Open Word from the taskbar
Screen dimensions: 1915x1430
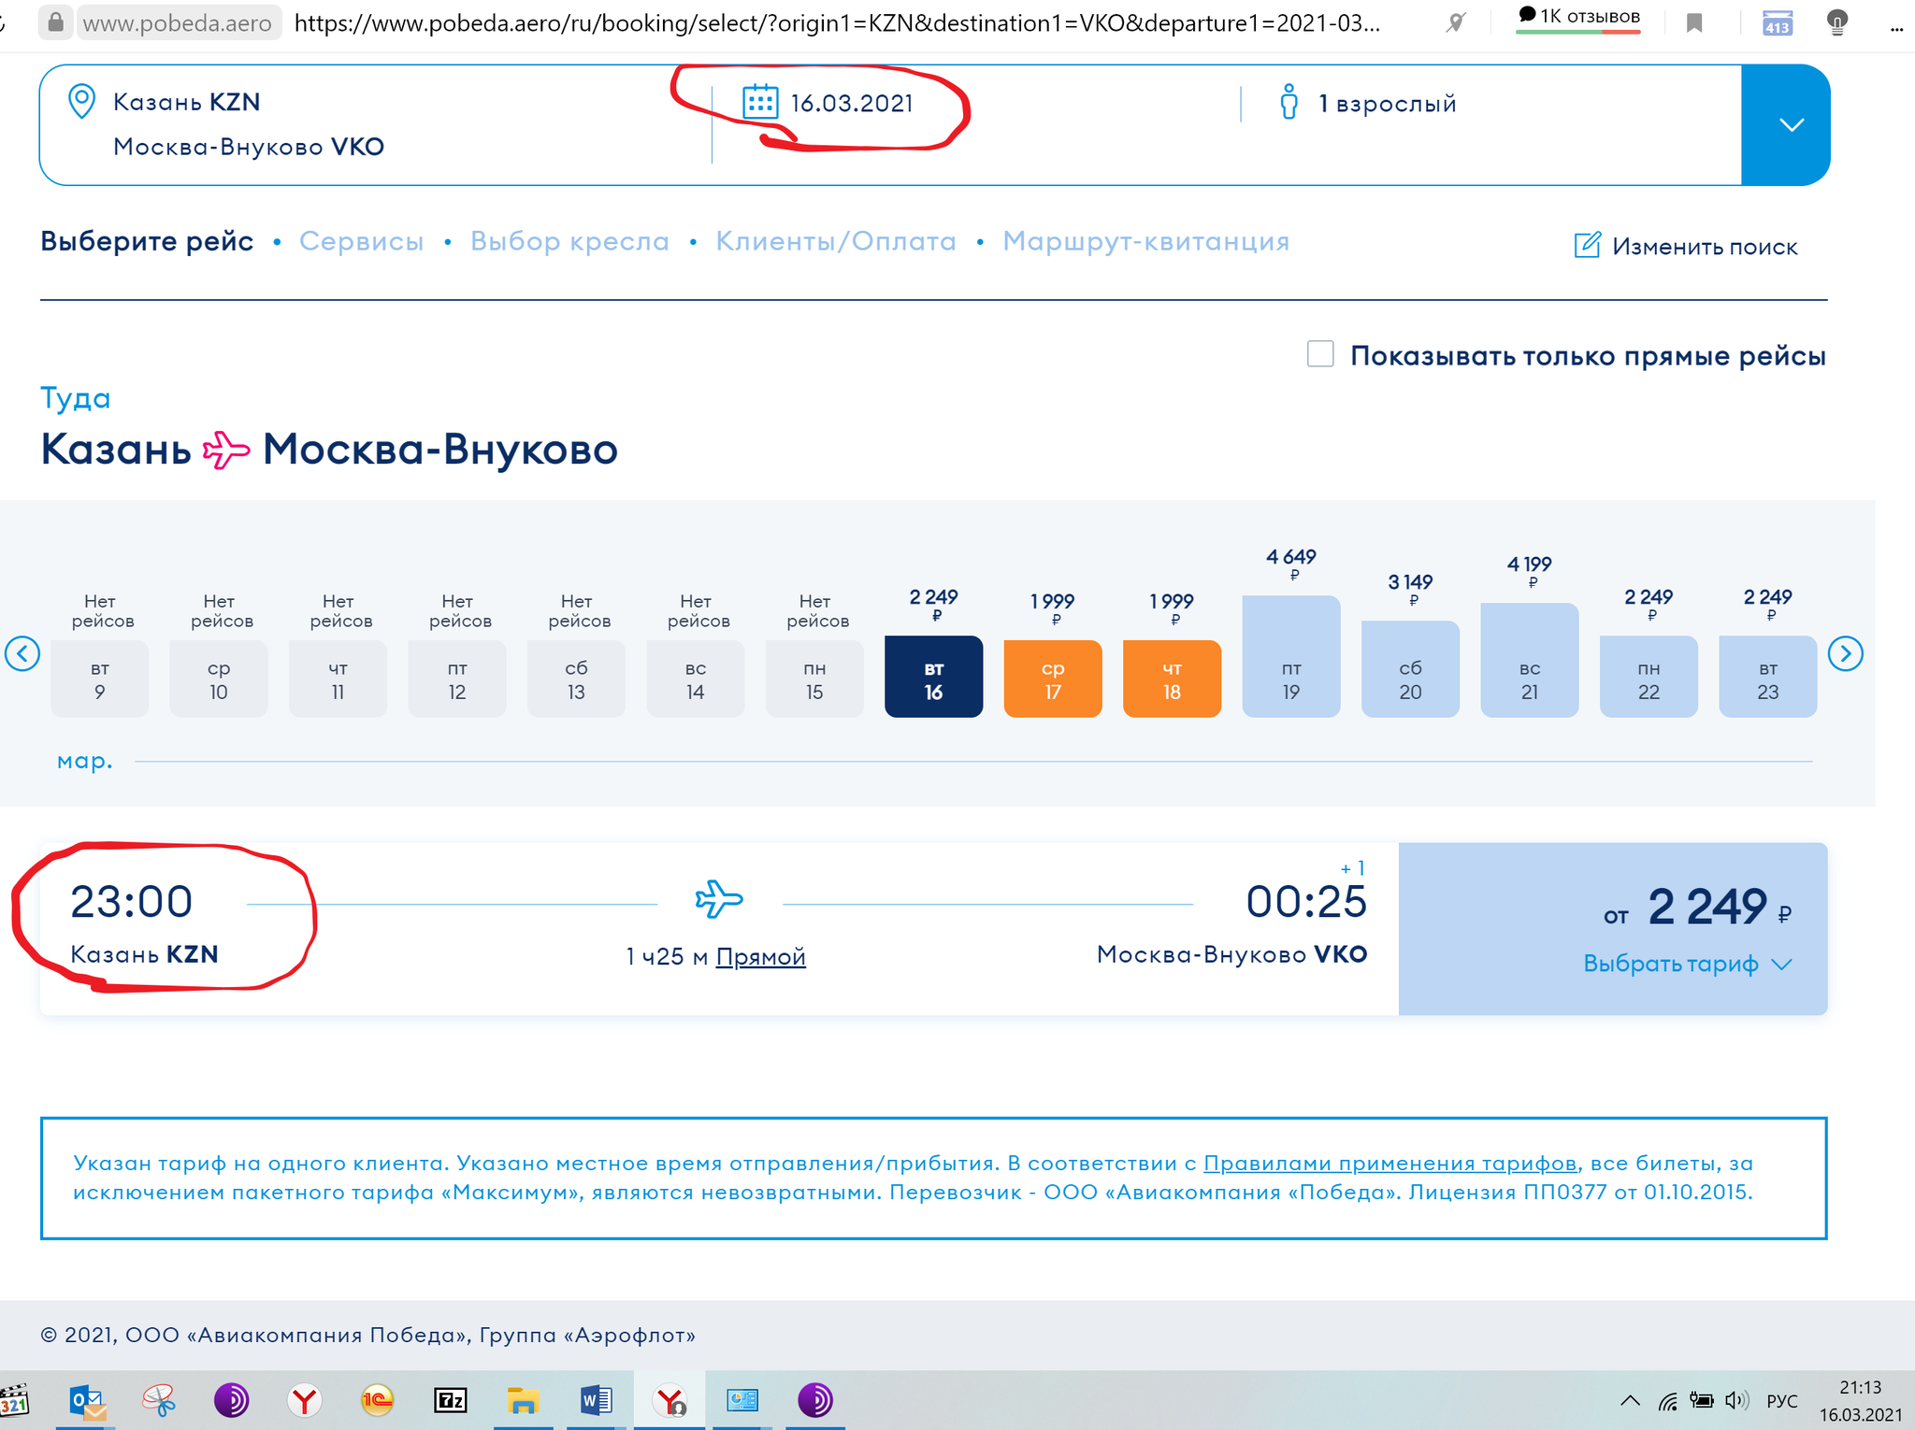pyautogui.click(x=596, y=1401)
